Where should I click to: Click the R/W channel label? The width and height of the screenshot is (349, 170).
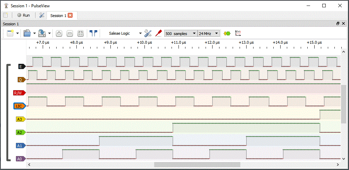point(19,93)
